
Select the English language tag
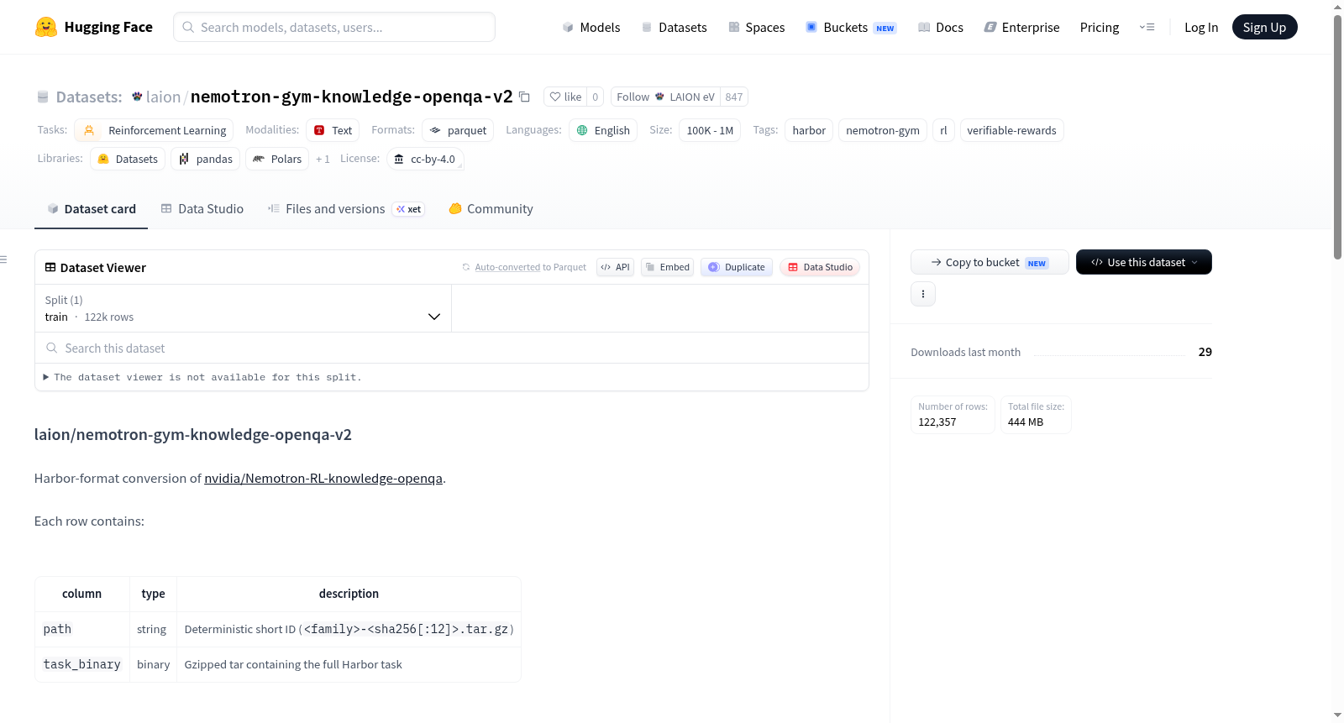coord(603,130)
